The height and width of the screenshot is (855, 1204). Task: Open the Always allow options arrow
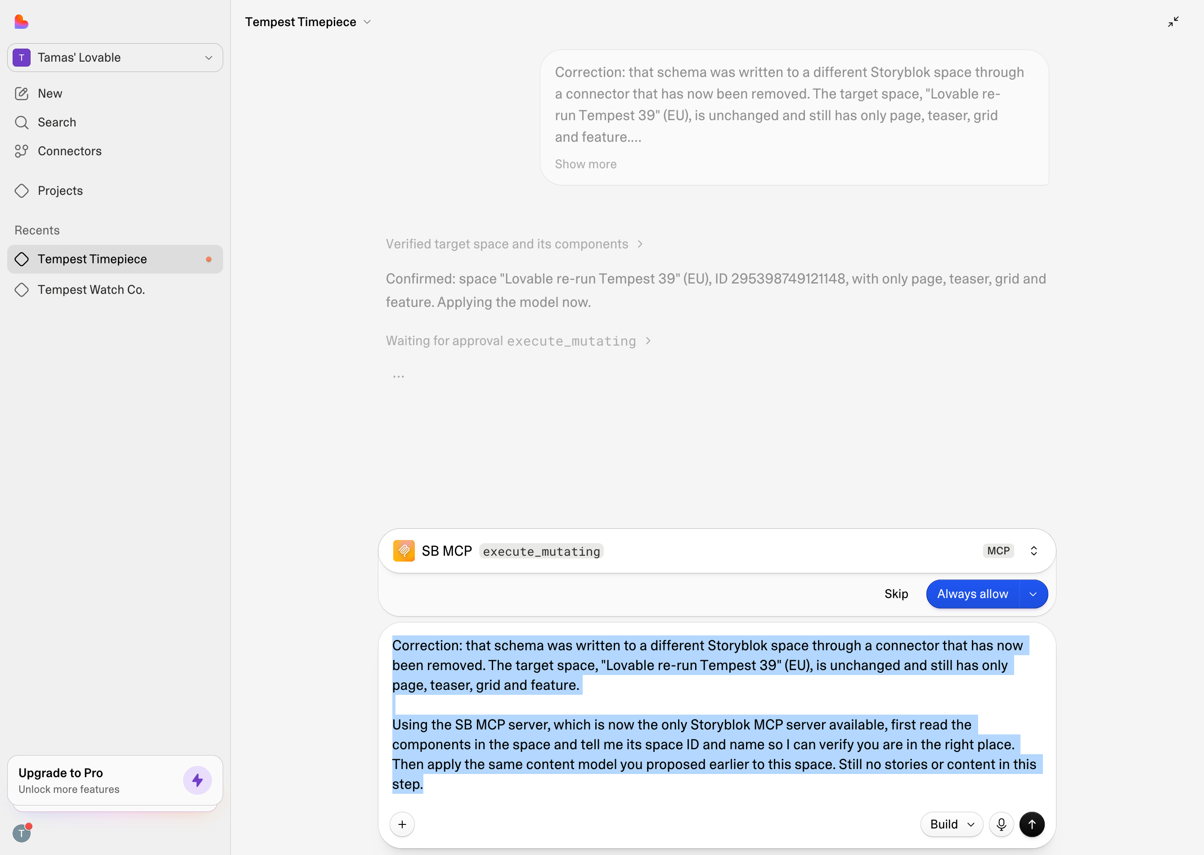tap(1033, 594)
